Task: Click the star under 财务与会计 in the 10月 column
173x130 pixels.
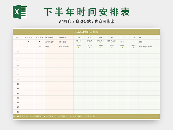Action: pos(112,43)
